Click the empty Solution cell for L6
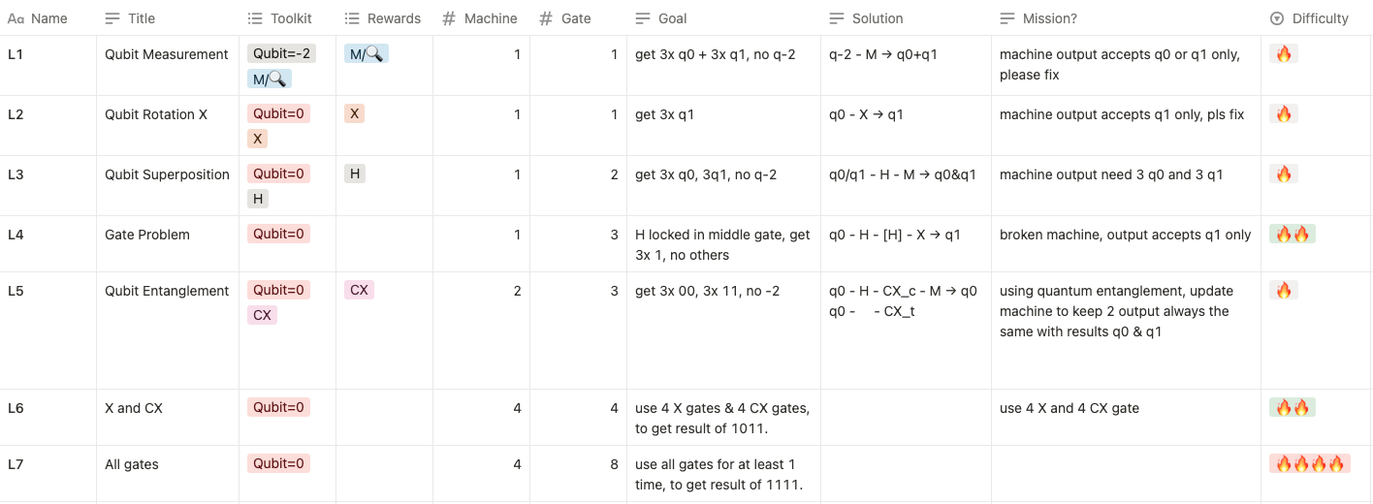Image resolution: width=1373 pixels, height=504 pixels. pyautogui.click(x=906, y=418)
